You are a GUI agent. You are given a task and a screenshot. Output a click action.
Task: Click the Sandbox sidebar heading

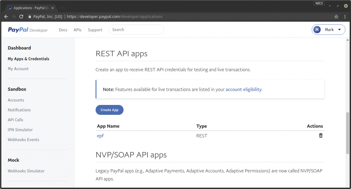click(x=17, y=89)
